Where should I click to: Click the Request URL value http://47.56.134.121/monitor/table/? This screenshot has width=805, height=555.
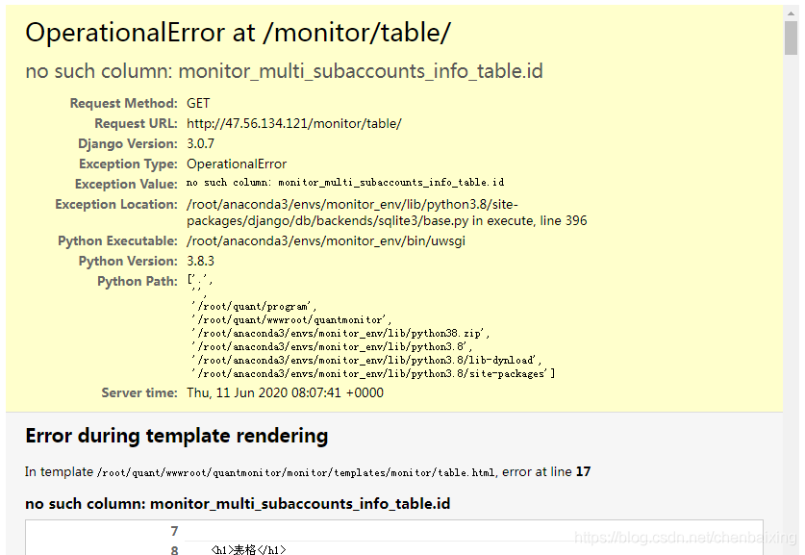pos(293,123)
